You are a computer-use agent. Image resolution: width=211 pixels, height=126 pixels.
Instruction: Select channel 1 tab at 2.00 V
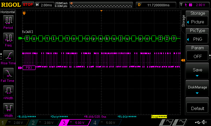tap(15, 123)
